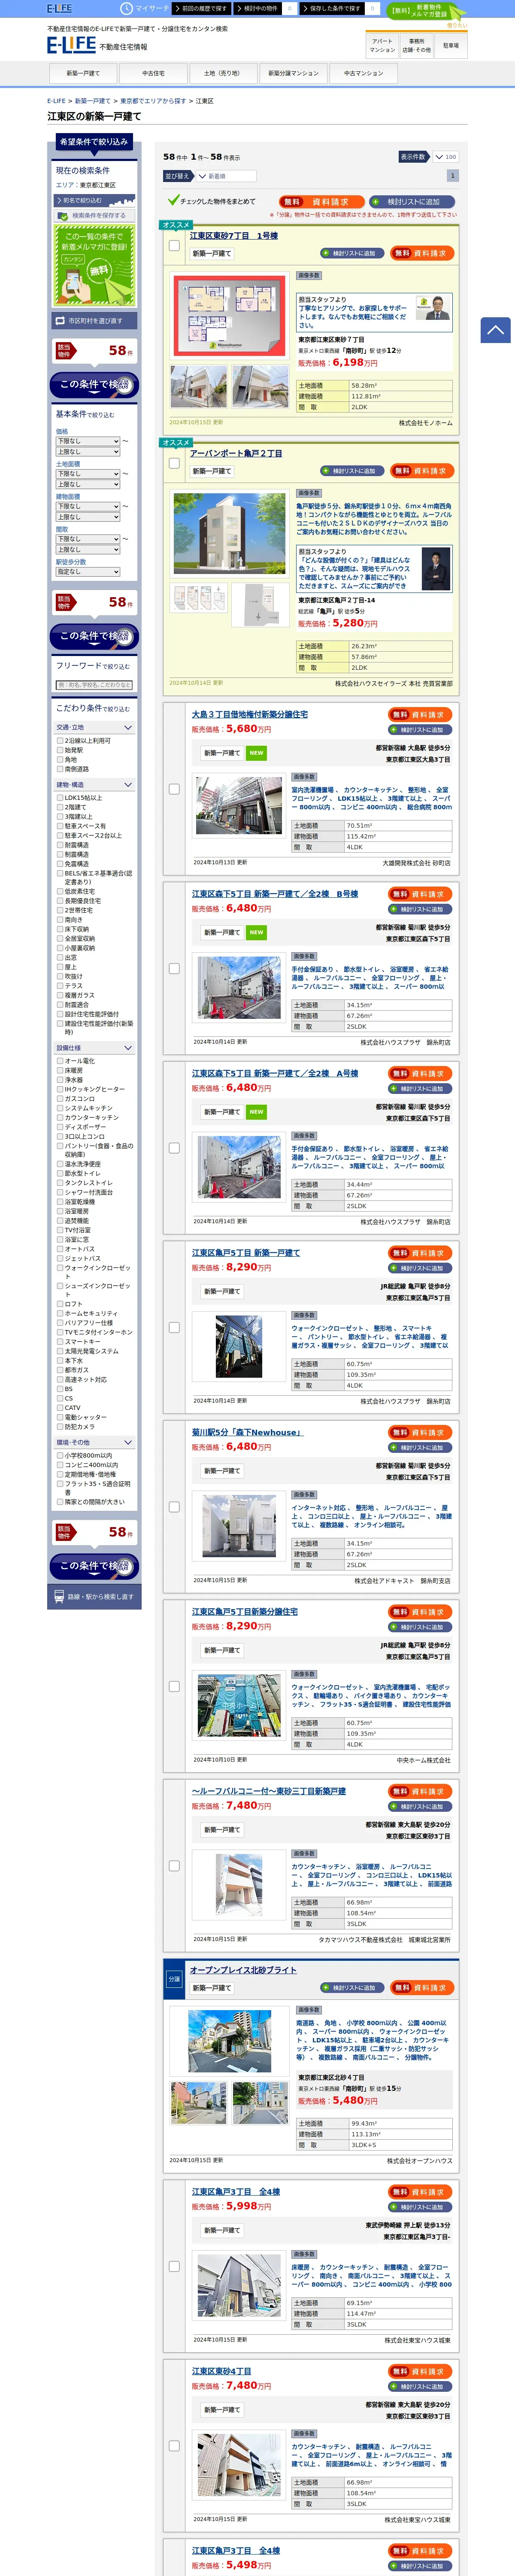Click the staff photo on 東砂7丁目 1号棟 listing

click(x=433, y=307)
